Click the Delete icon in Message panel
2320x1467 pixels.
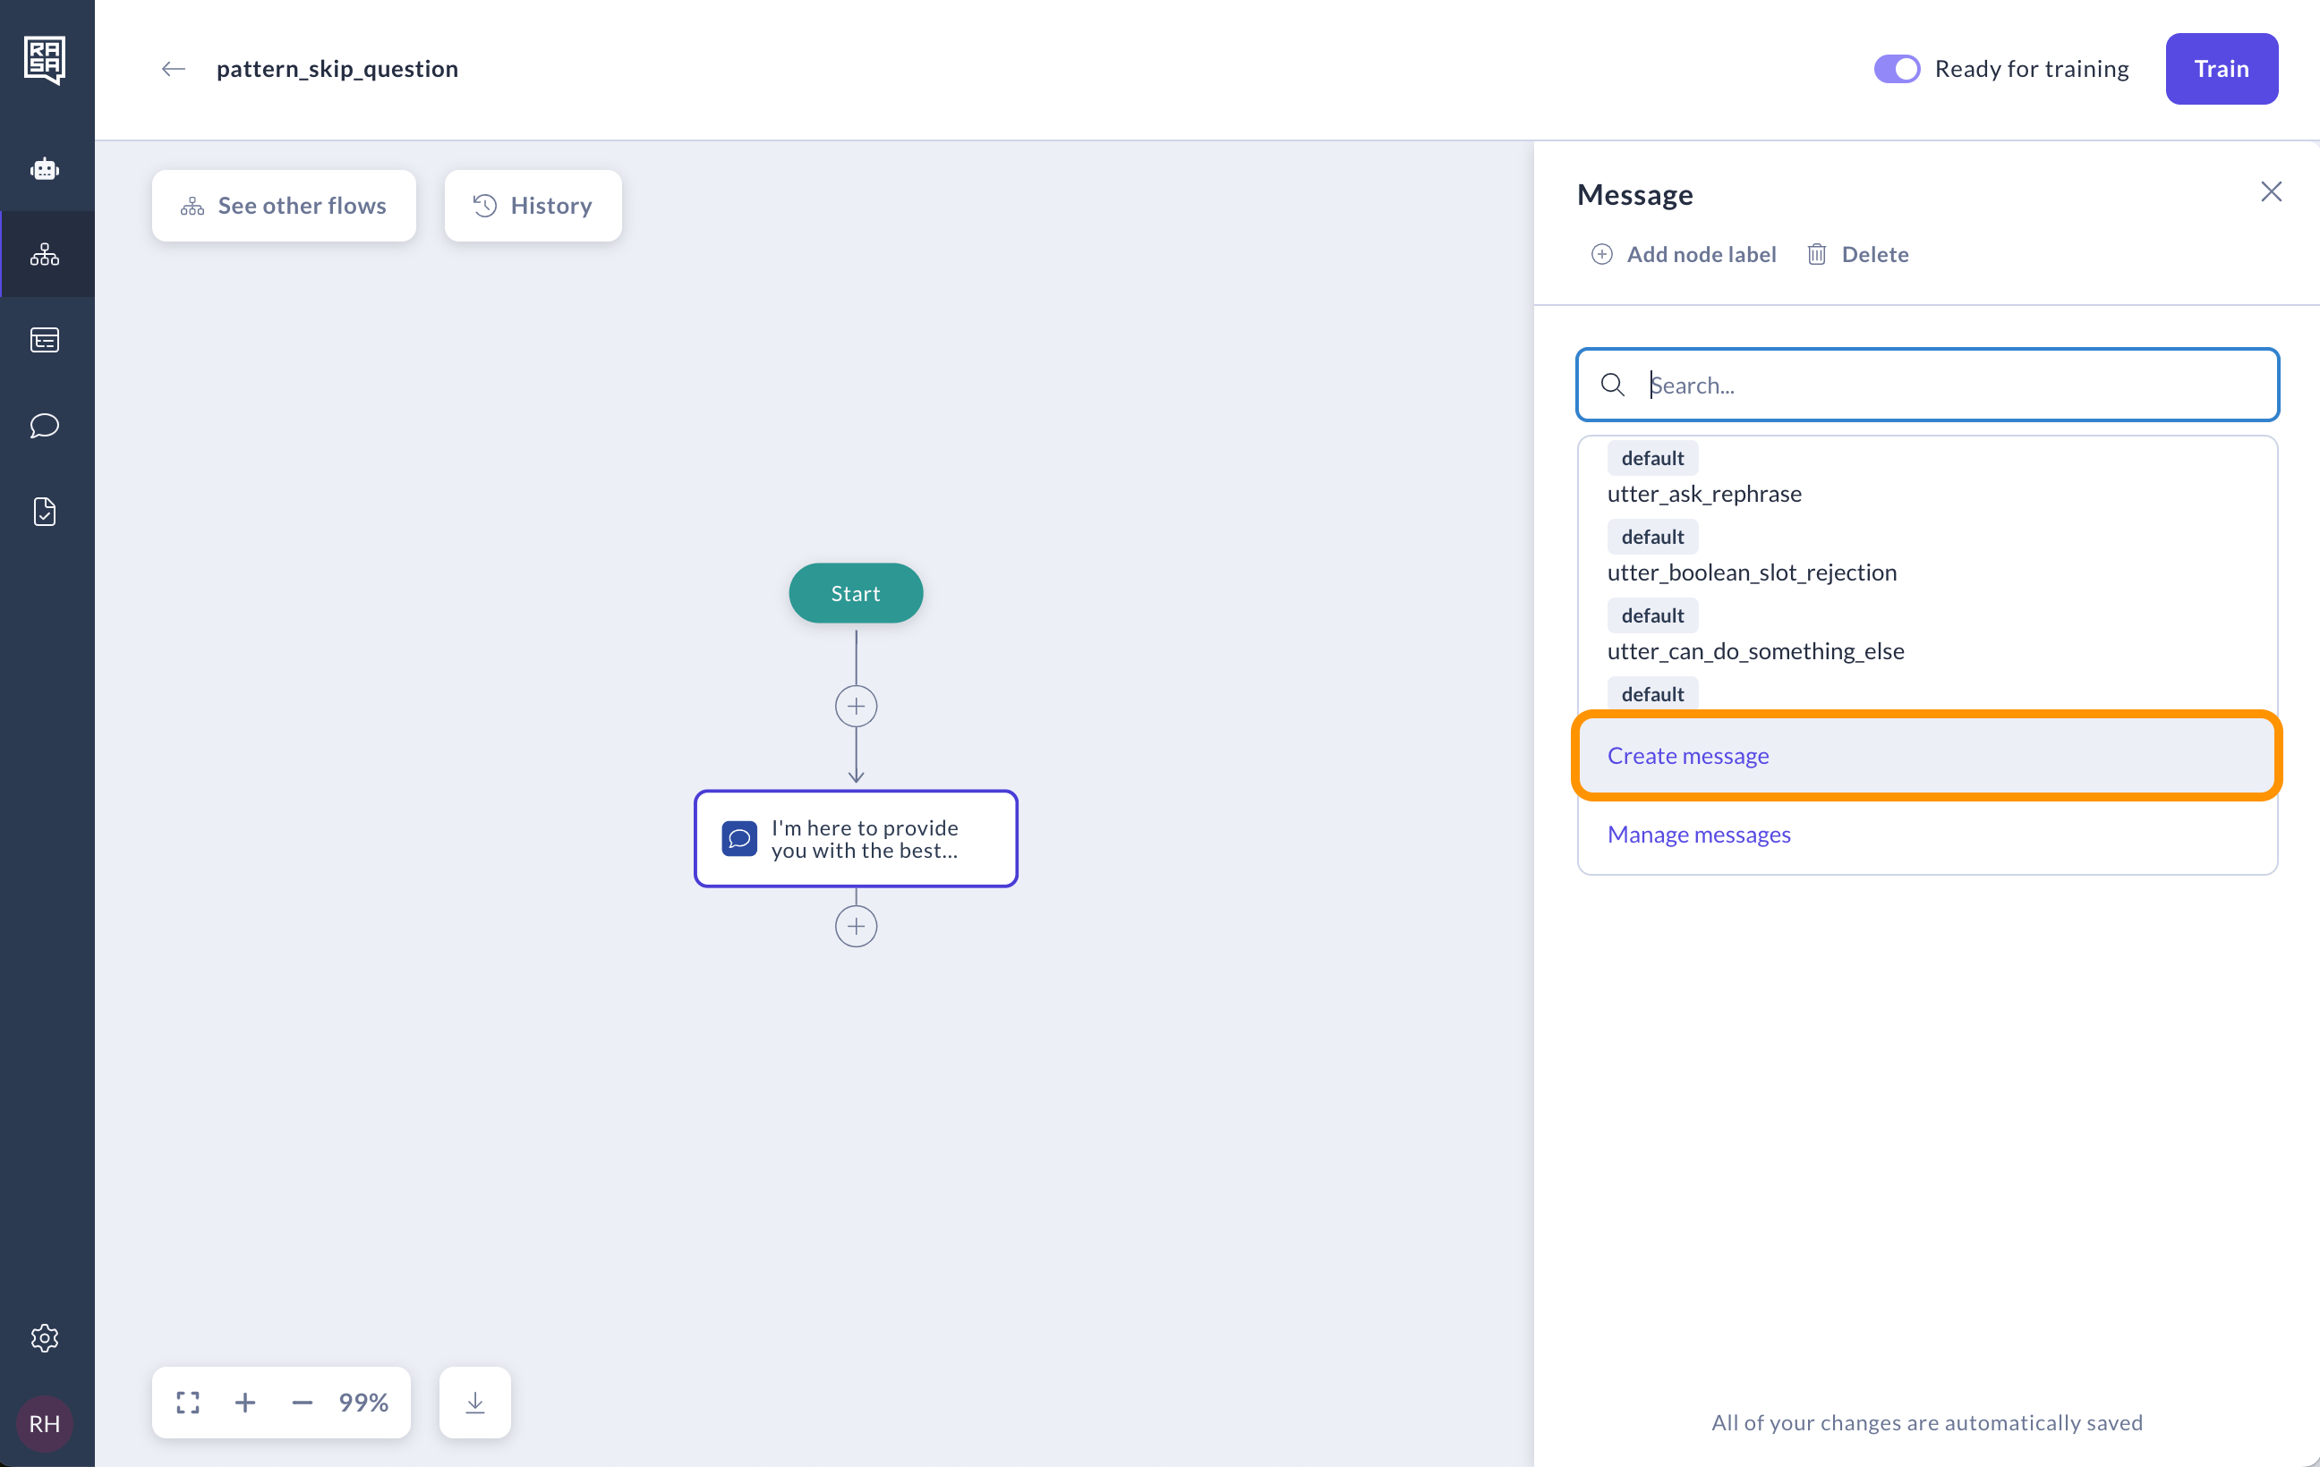coord(1818,253)
